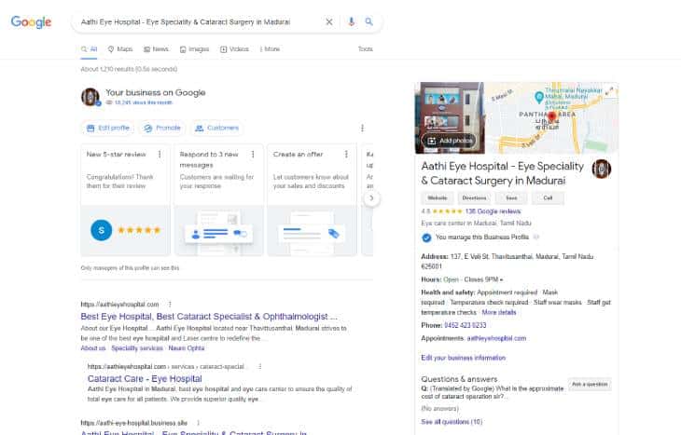Open views this month link
The image size is (681, 435).
pos(144,102)
